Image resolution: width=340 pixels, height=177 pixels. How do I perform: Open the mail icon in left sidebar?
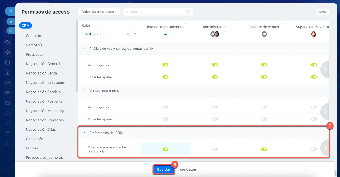[7, 103]
